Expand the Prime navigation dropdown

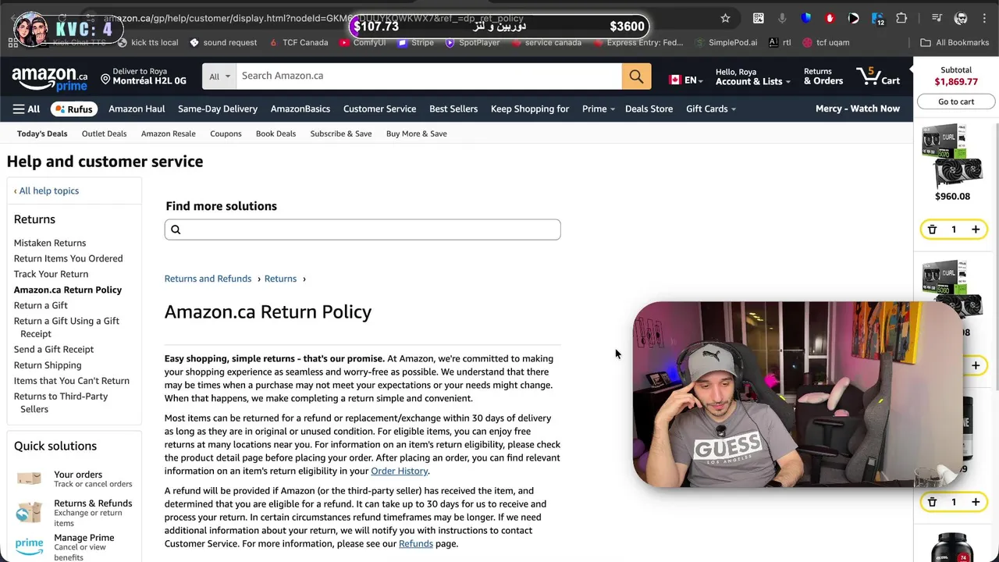[x=598, y=108]
